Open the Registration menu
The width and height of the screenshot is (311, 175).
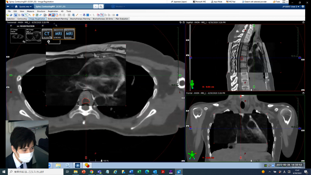(x=53, y=11)
